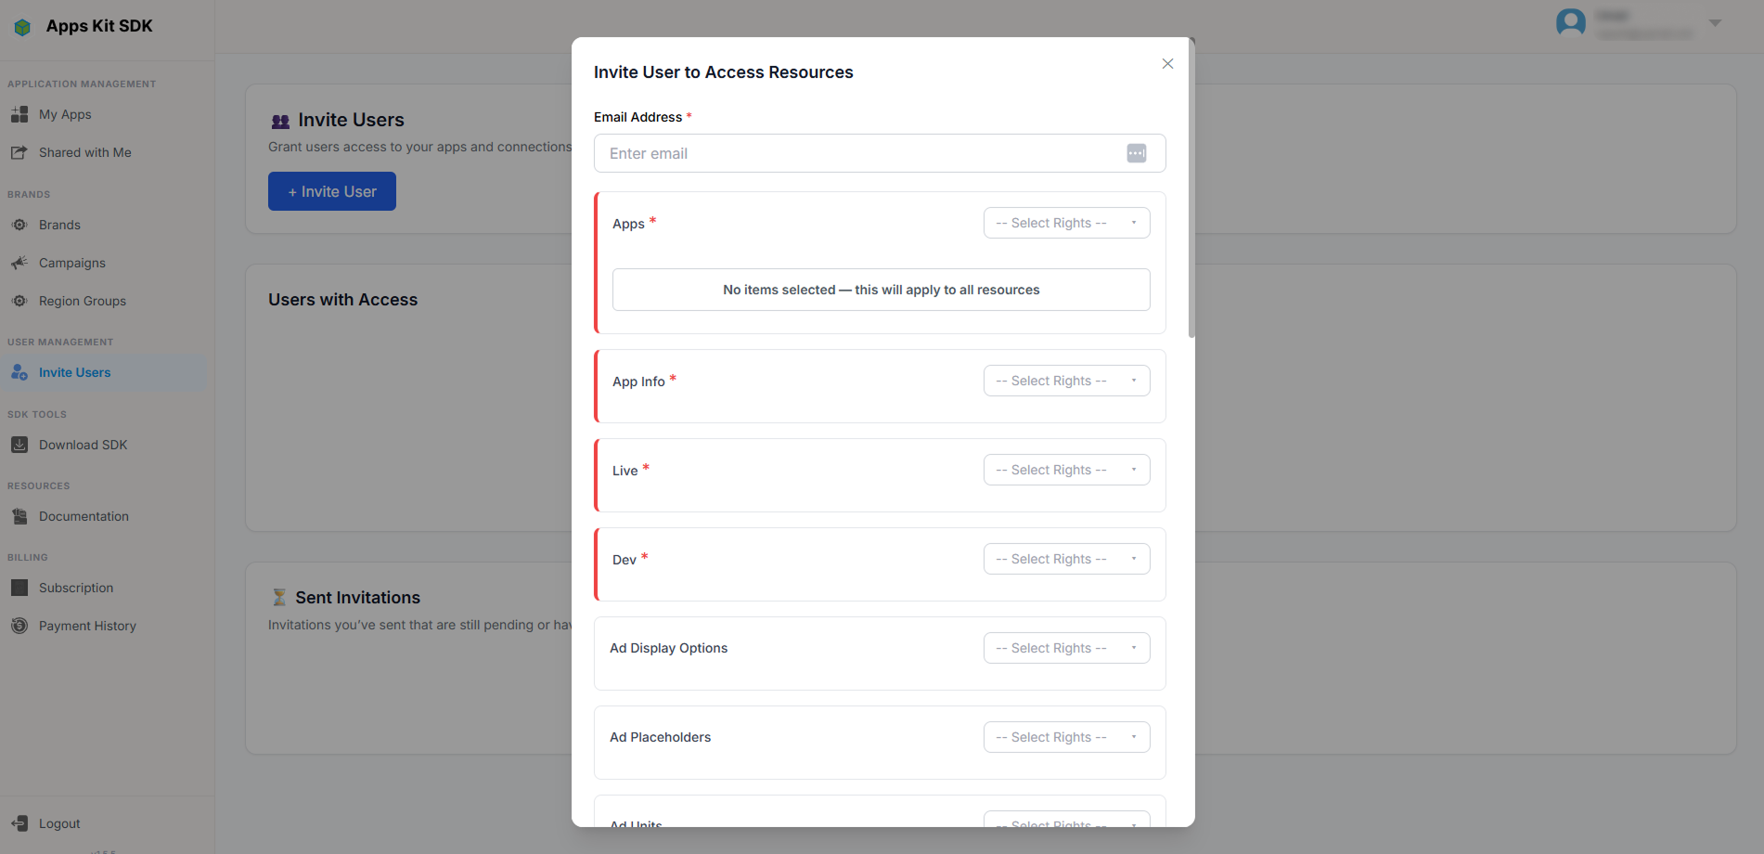Click the Subscription icon
This screenshot has height=854, width=1764.
(x=19, y=588)
